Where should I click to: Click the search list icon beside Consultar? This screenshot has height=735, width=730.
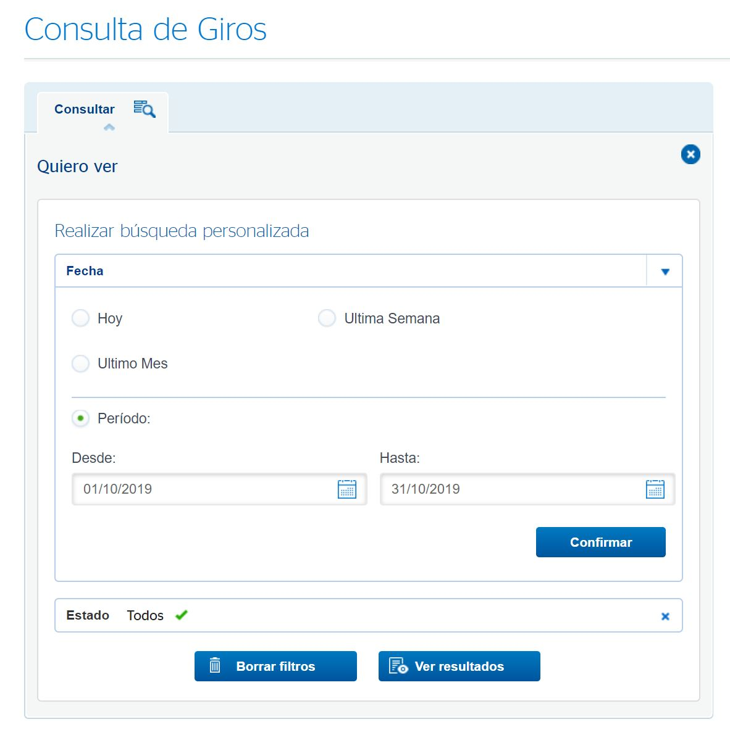click(144, 109)
